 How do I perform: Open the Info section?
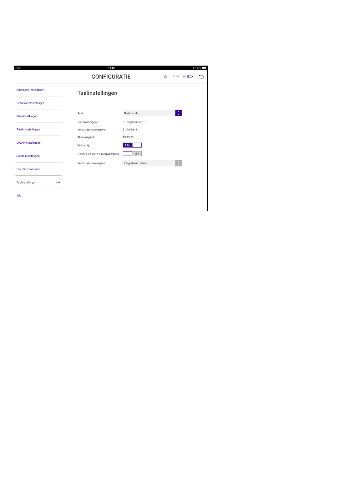pyautogui.click(x=19, y=196)
